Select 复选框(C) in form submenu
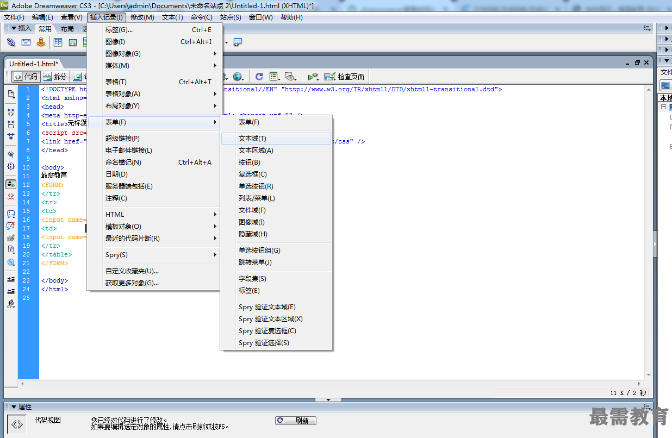The width and height of the screenshot is (672, 438). click(x=276, y=174)
